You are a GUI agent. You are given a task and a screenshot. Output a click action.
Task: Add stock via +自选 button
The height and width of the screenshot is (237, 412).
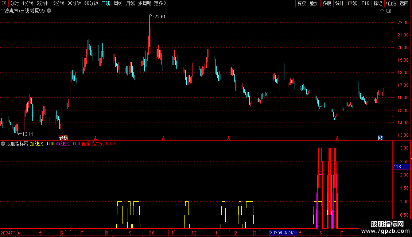pos(391,3)
